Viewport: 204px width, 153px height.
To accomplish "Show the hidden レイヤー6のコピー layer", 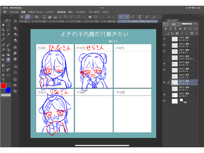I will (x=164, y=57).
